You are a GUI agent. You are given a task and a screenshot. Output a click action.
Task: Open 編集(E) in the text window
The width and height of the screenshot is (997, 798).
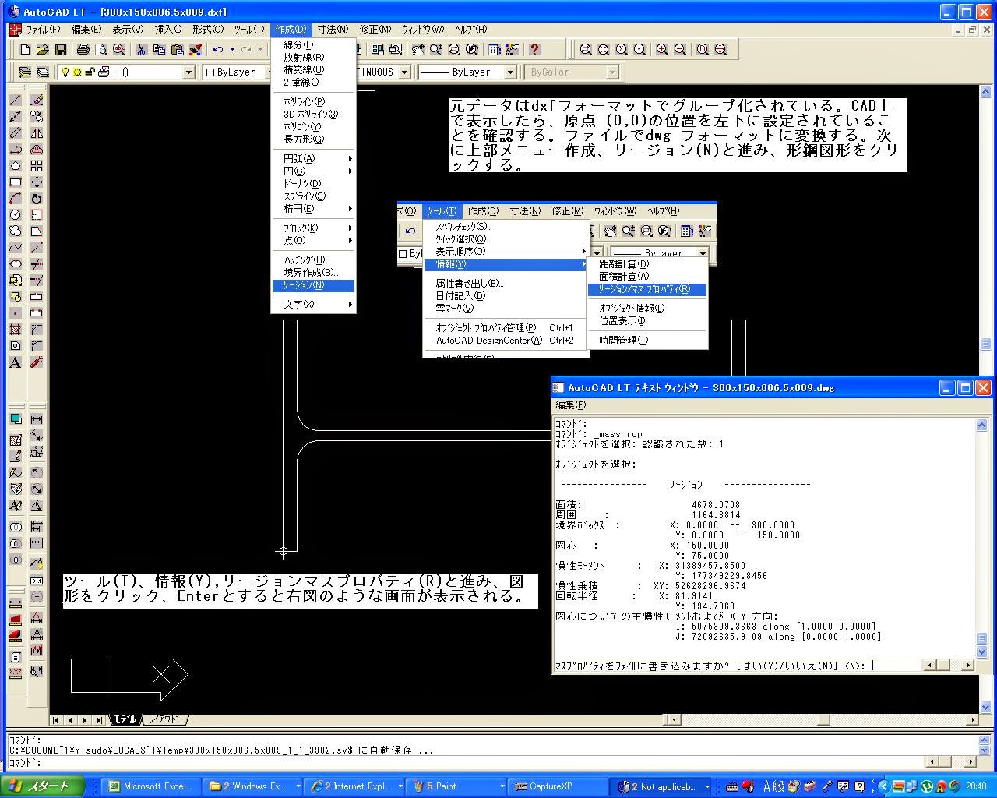[x=571, y=404]
